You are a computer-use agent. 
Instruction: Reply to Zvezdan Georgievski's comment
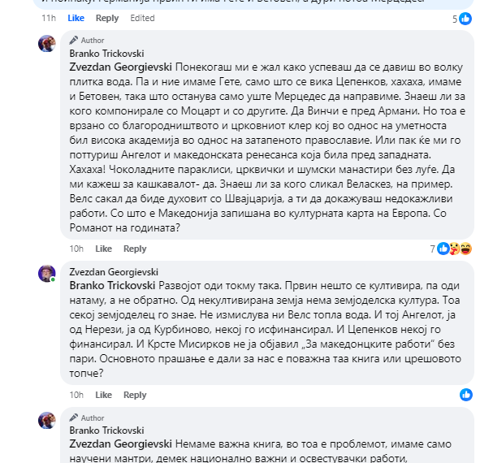pos(135,395)
